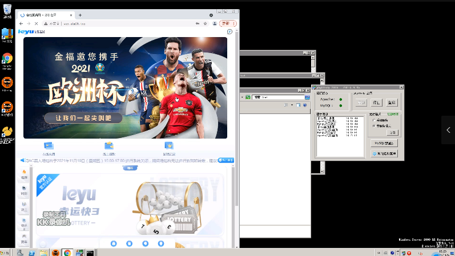455x256 pixels.
Task: Open address dropdown arrow in background Explorer window
Action: point(242,97)
